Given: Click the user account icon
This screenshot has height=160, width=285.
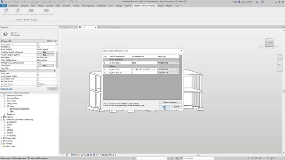Looking at the screenshot, I should click(239, 2).
